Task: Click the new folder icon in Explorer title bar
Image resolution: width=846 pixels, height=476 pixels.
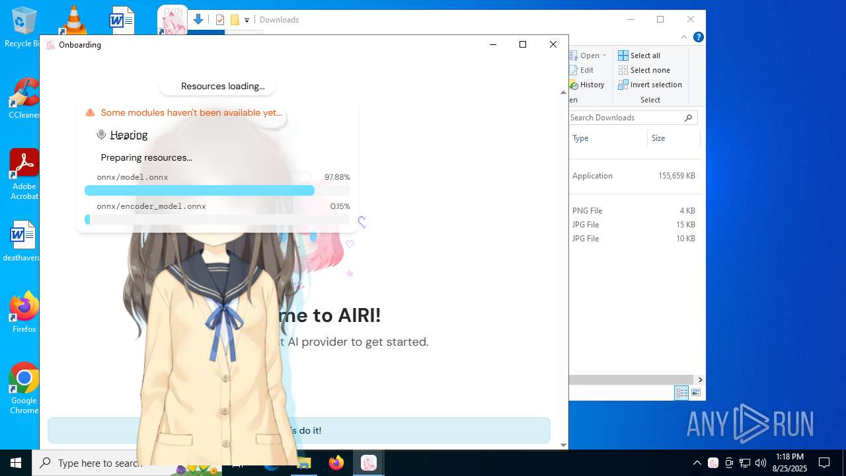Action: coord(234,20)
